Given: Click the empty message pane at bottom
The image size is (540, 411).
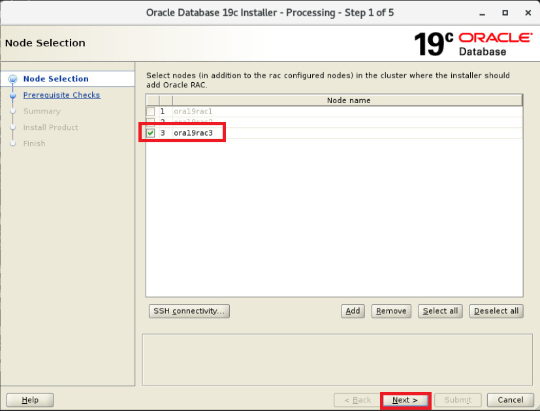Looking at the screenshot, I should 337,359.
